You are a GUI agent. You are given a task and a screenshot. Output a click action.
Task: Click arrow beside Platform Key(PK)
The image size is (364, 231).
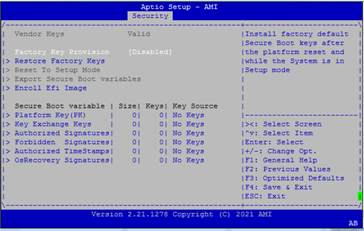click(8, 115)
